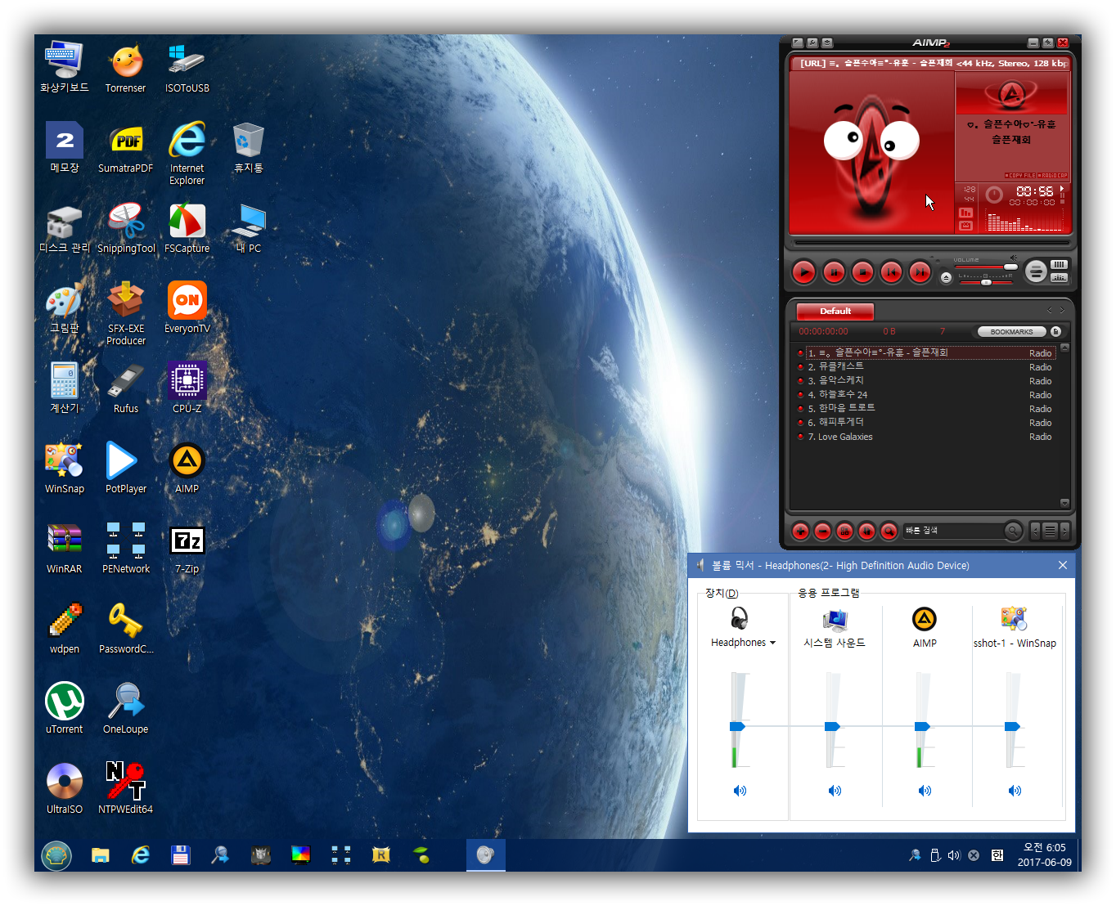Click the AIMP eject/open file button
1116x906 pixels.
coord(946,278)
